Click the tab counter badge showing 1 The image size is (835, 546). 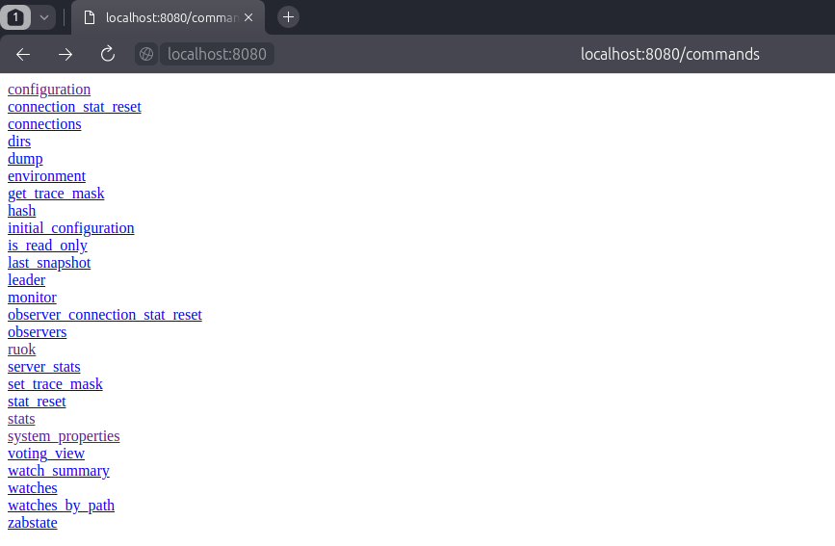pos(15,17)
